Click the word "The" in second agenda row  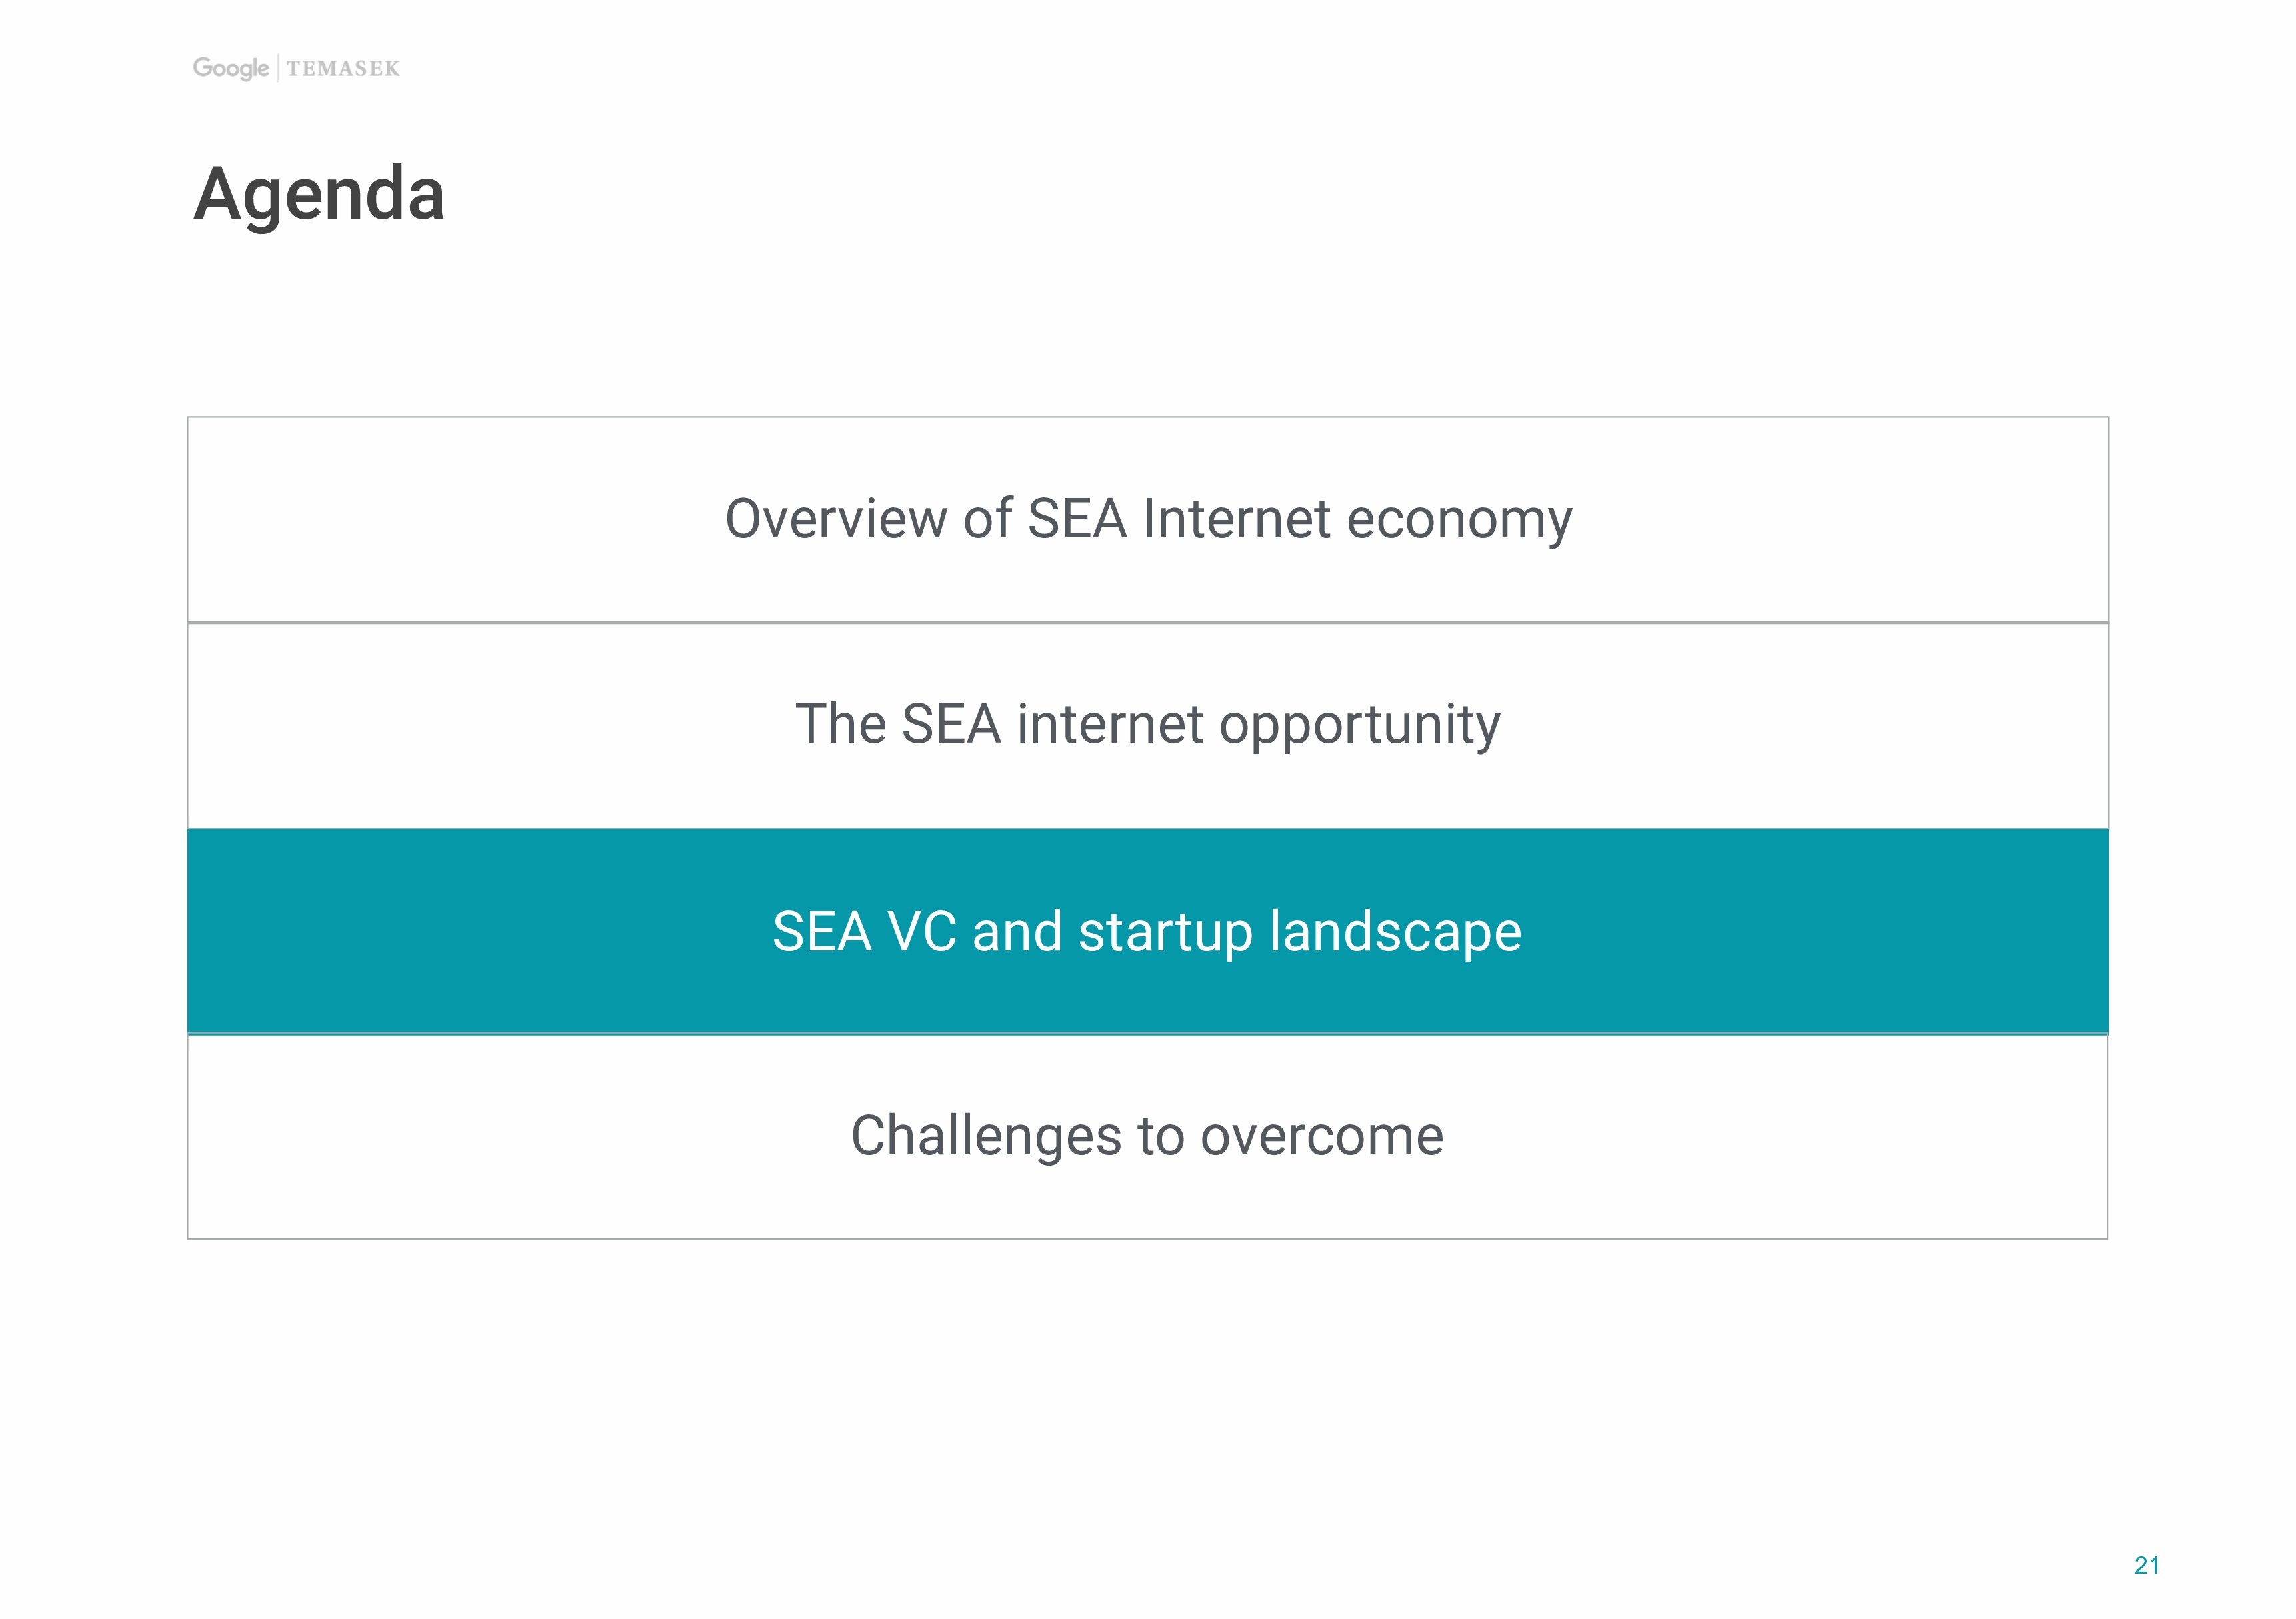coord(840,724)
